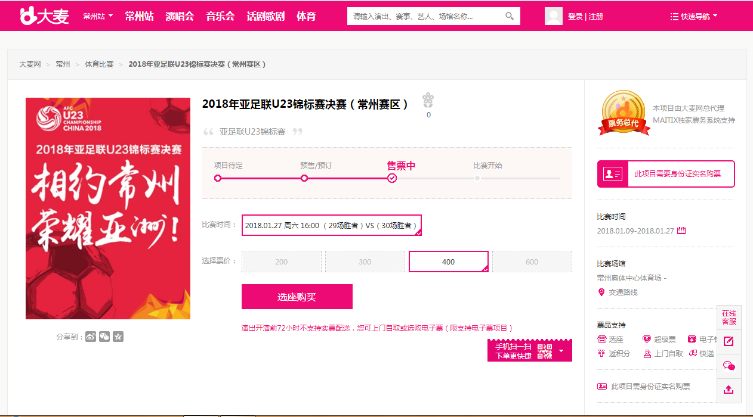
Task: Share to WeChat icon below poster
Action: pos(104,337)
